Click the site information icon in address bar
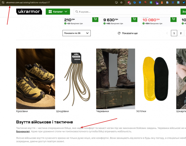The image size is (186, 146). pos(3,2)
